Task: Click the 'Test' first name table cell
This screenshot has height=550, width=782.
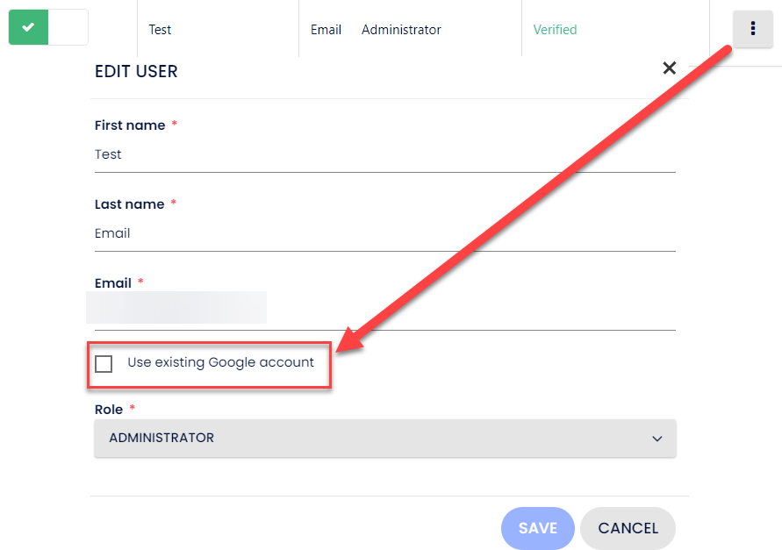Action: tap(160, 30)
